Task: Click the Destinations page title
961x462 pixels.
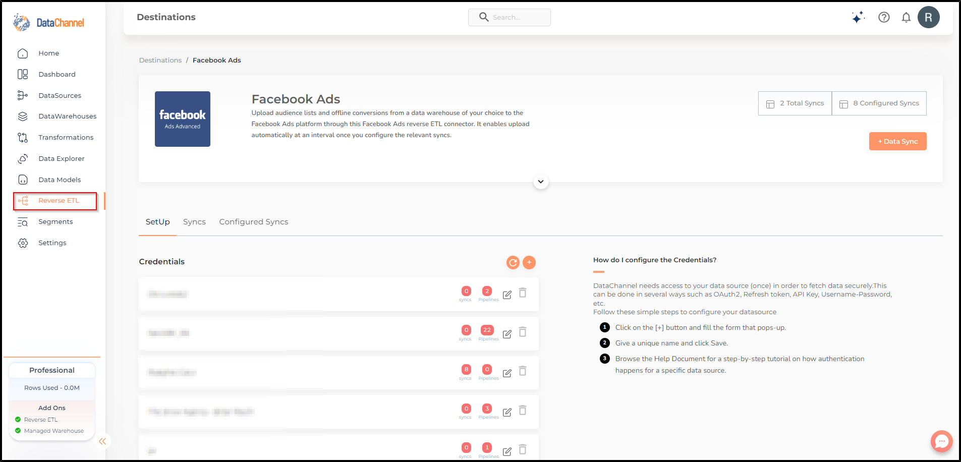Action: [166, 17]
